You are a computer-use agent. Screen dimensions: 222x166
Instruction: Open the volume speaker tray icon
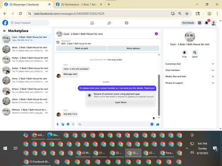(192, 152)
